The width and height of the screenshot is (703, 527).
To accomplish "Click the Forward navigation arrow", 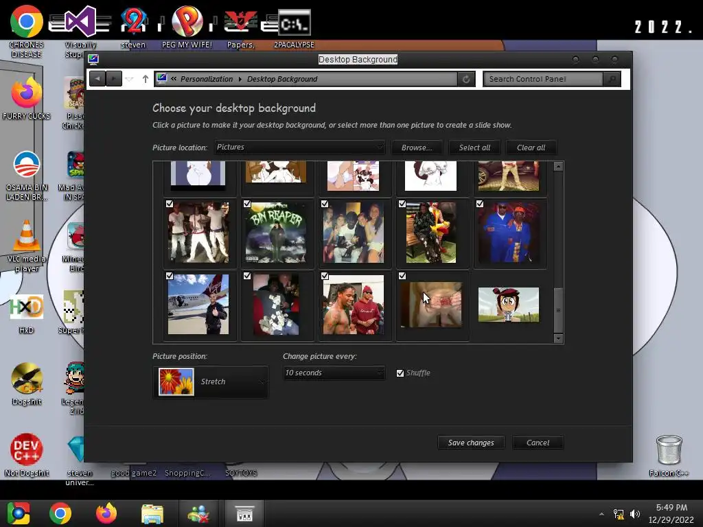I will [114, 79].
